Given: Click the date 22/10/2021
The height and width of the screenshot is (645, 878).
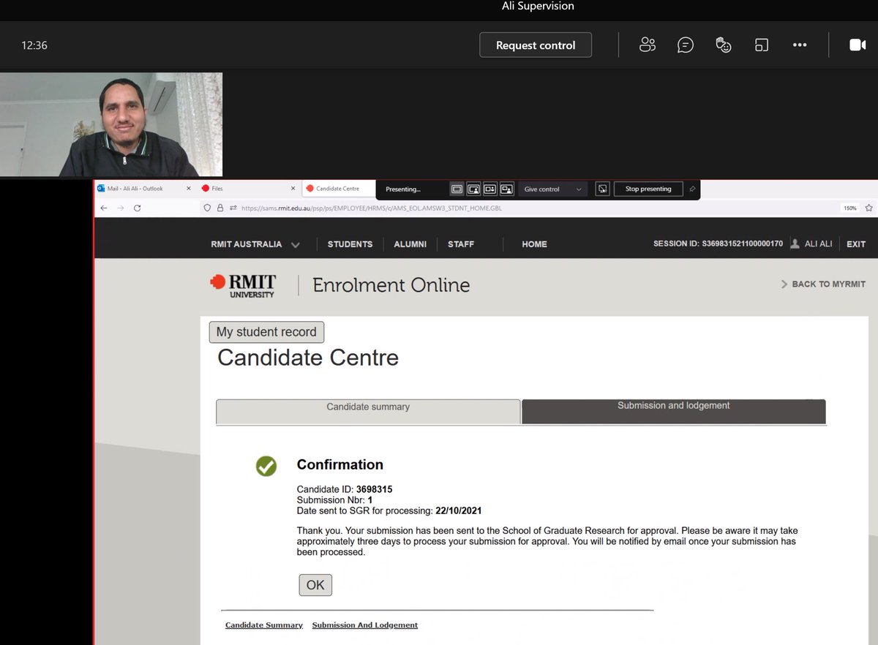Looking at the screenshot, I should 459,511.
